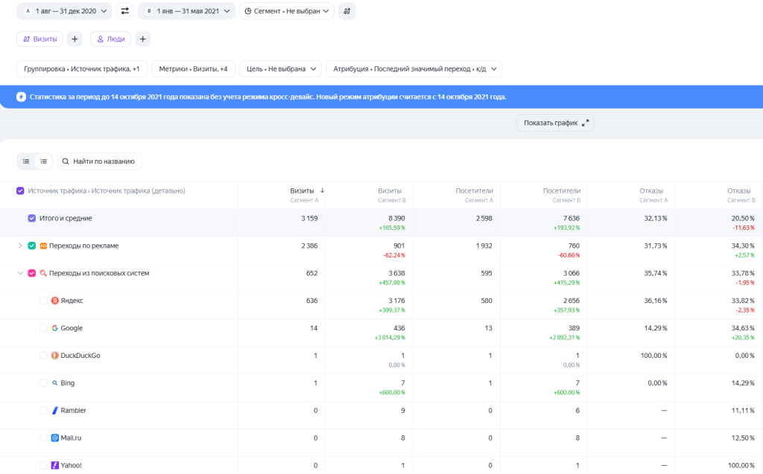Switch to flat list view
This screenshot has width=763, height=474.
click(x=26, y=161)
